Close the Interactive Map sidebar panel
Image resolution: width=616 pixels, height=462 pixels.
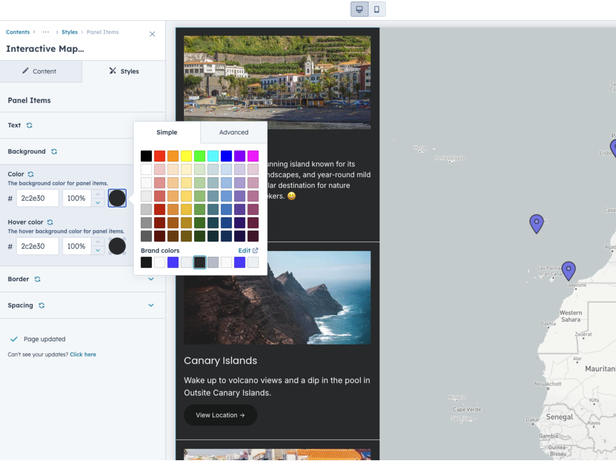[x=152, y=34]
